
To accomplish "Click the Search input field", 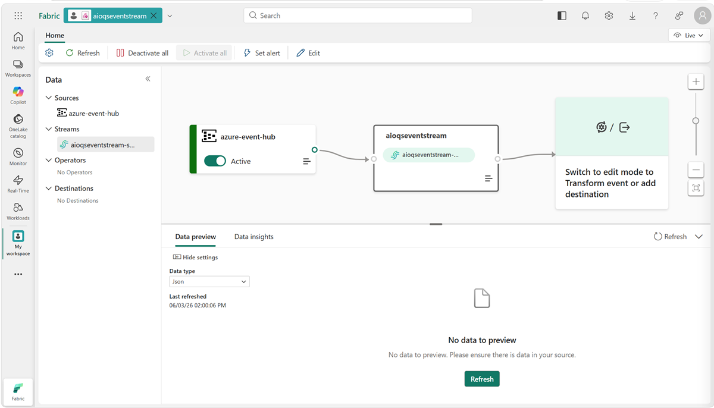I will pyautogui.click(x=358, y=15).
